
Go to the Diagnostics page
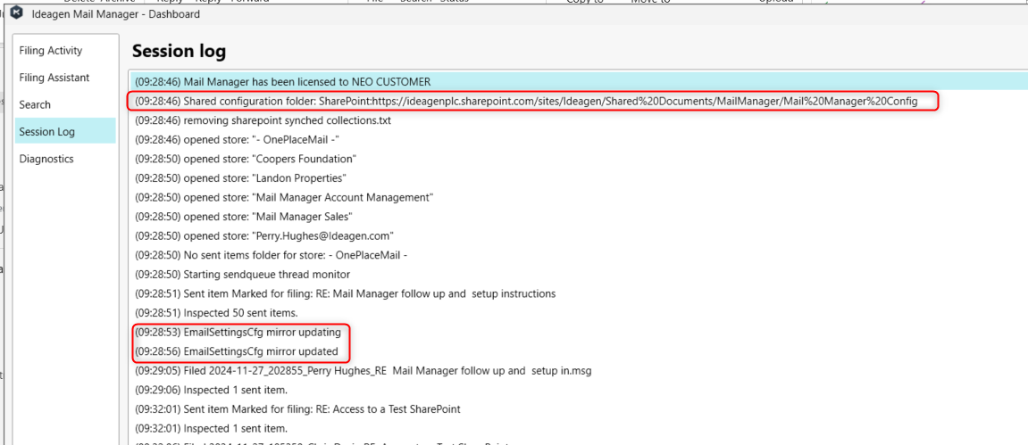(46, 159)
